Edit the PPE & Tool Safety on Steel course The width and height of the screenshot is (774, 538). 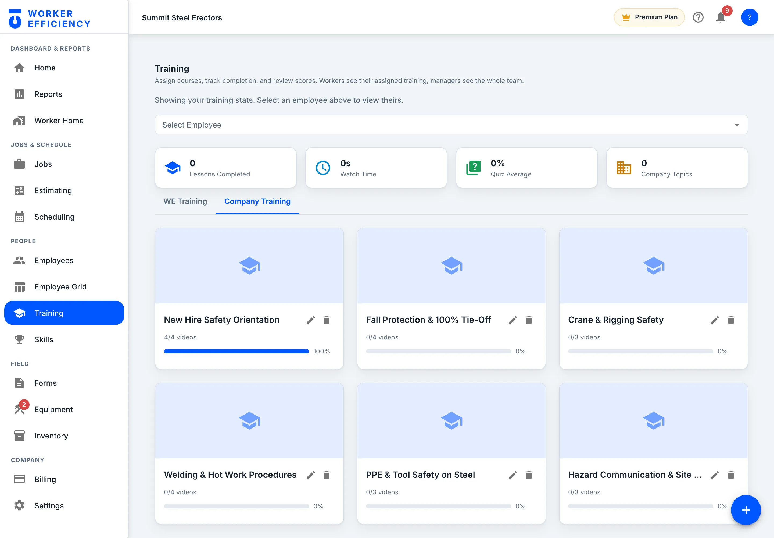pyautogui.click(x=513, y=475)
